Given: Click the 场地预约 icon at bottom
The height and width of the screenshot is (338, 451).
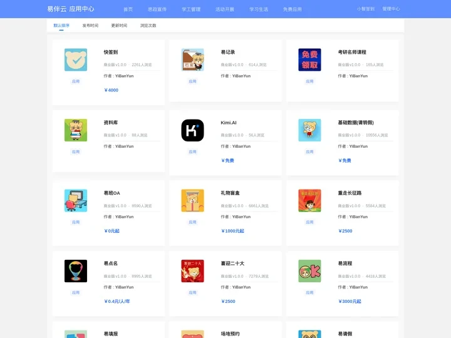Looking at the screenshot, I should (193, 334).
